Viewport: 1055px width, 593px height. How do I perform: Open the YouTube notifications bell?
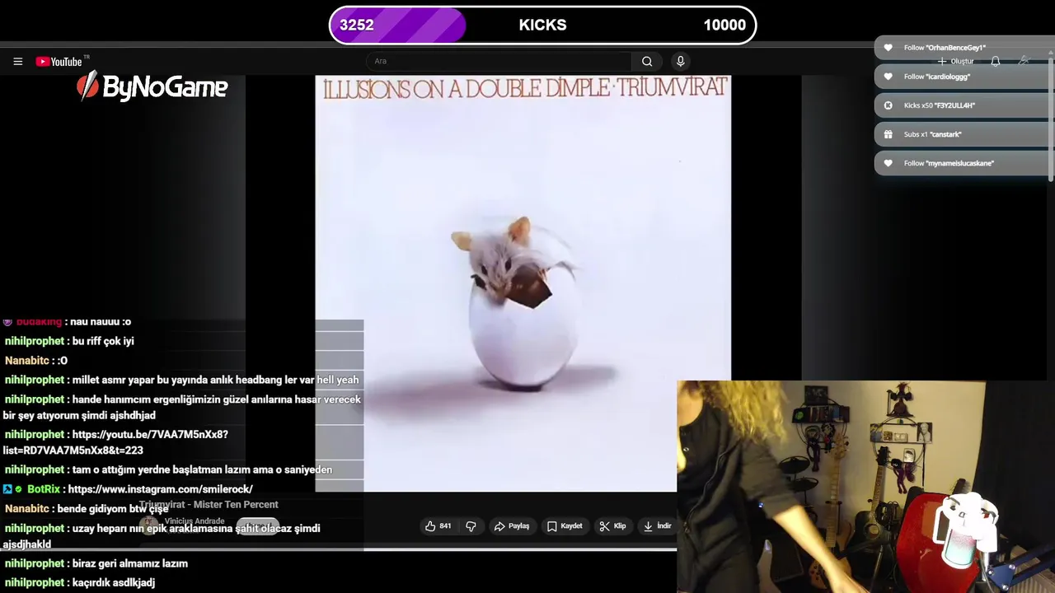996,61
